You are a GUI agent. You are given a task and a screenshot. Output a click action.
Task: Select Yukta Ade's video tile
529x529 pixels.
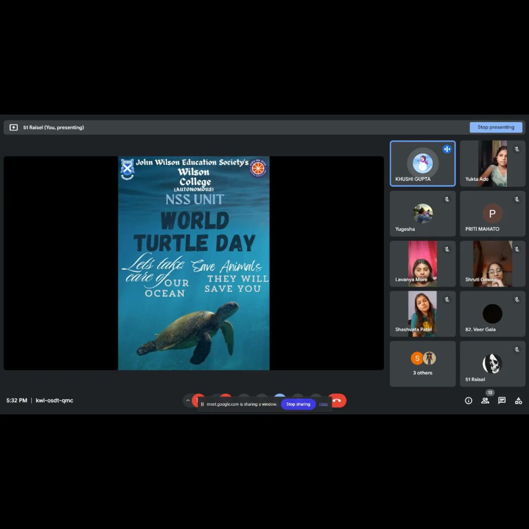tap(493, 164)
